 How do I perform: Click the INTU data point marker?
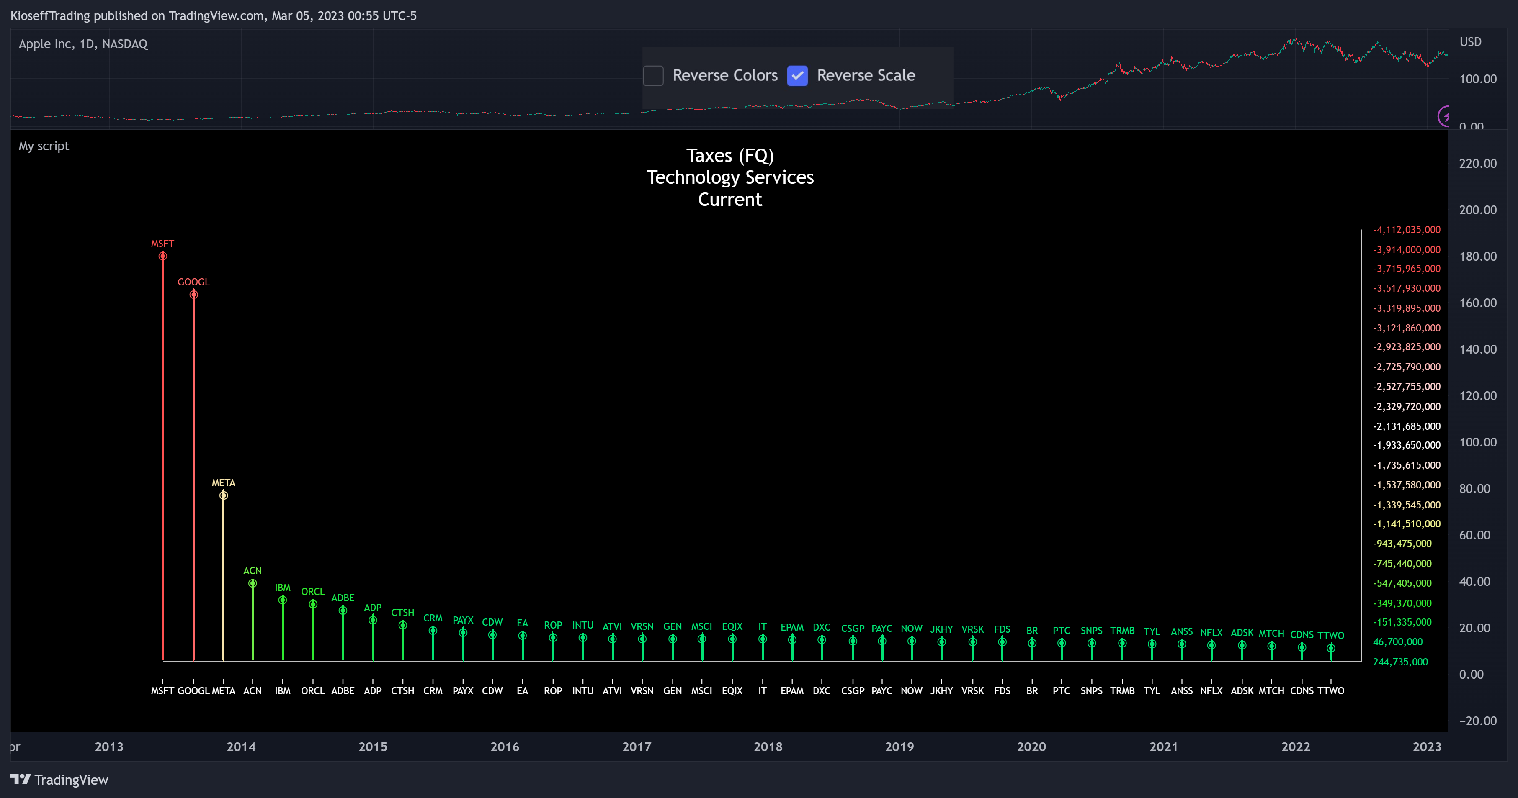(x=583, y=638)
